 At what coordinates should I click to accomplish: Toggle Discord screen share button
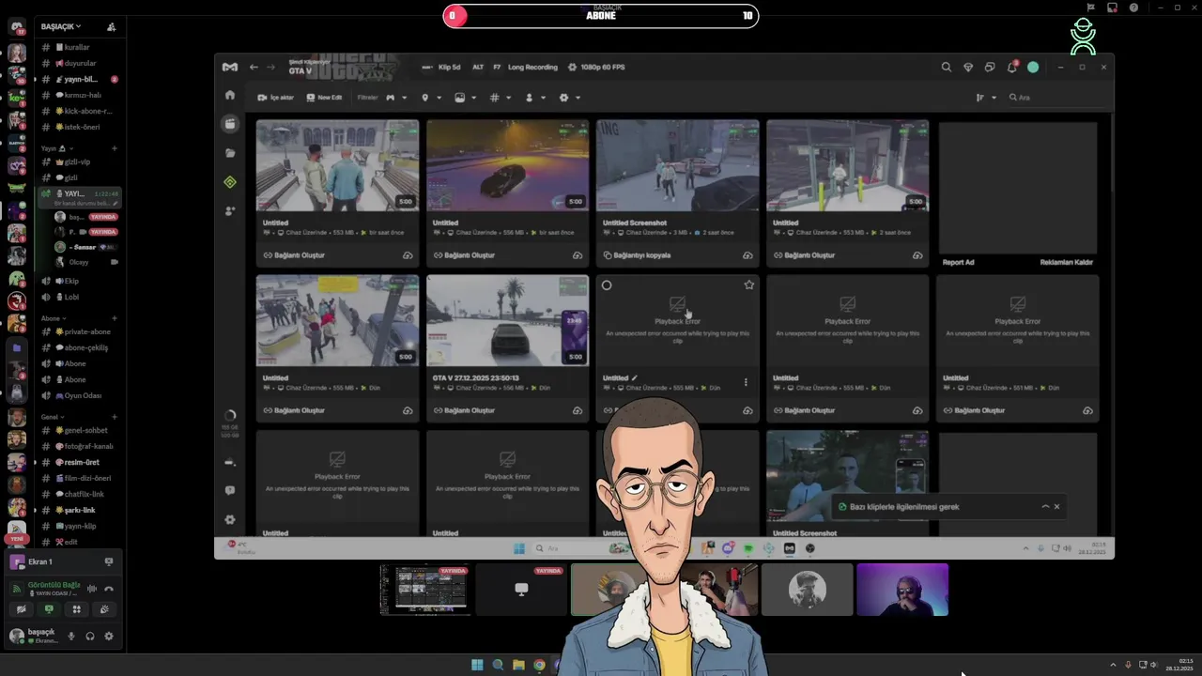click(49, 609)
